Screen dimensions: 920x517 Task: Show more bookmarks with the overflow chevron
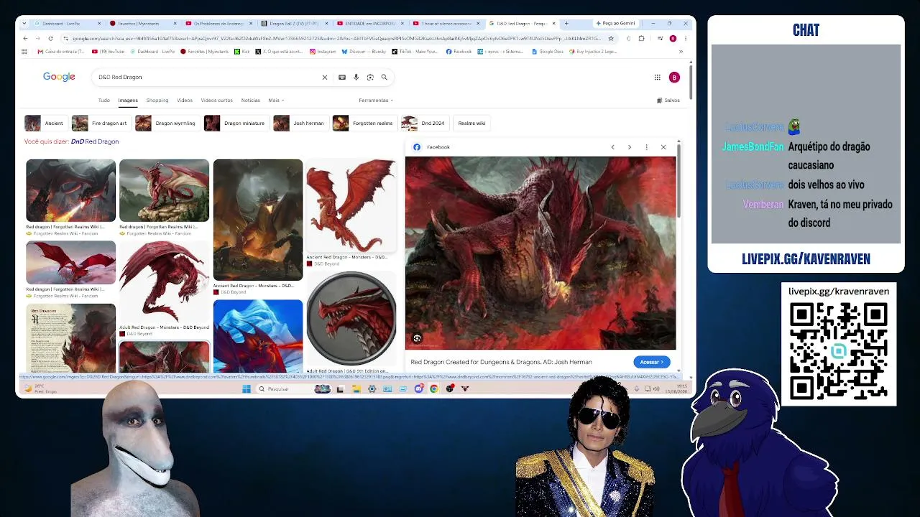point(681,52)
